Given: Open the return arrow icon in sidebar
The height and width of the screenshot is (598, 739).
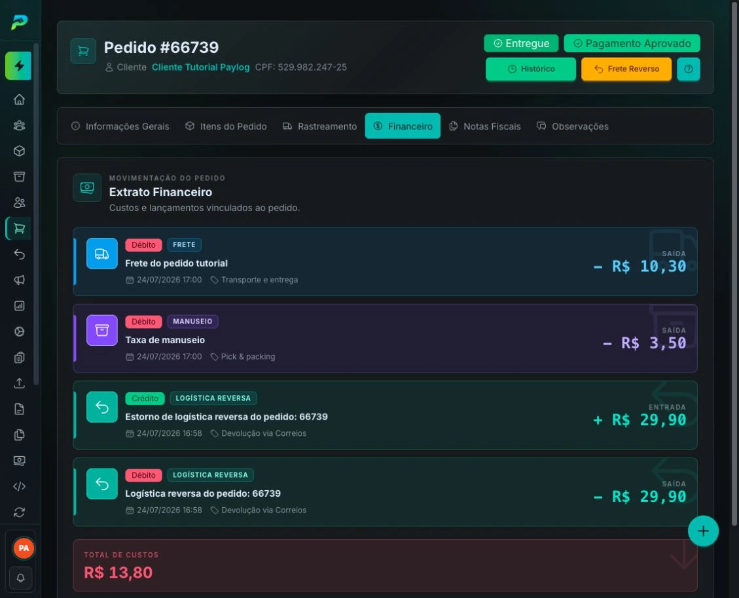Looking at the screenshot, I should [x=20, y=254].
